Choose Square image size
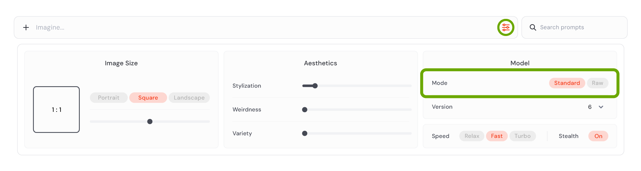 point(148,98)
